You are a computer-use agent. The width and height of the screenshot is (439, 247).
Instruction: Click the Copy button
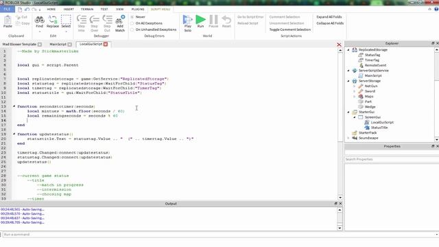click(x=23, y=23)
